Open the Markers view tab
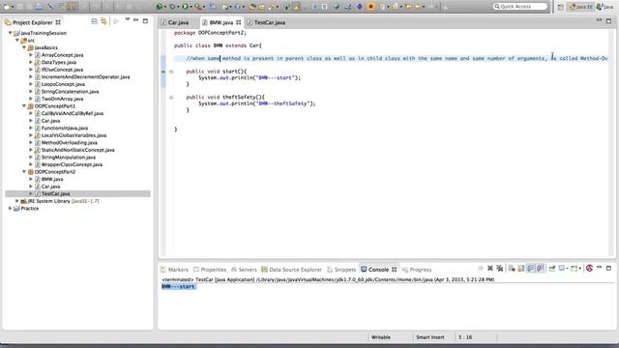 (174, 270)
